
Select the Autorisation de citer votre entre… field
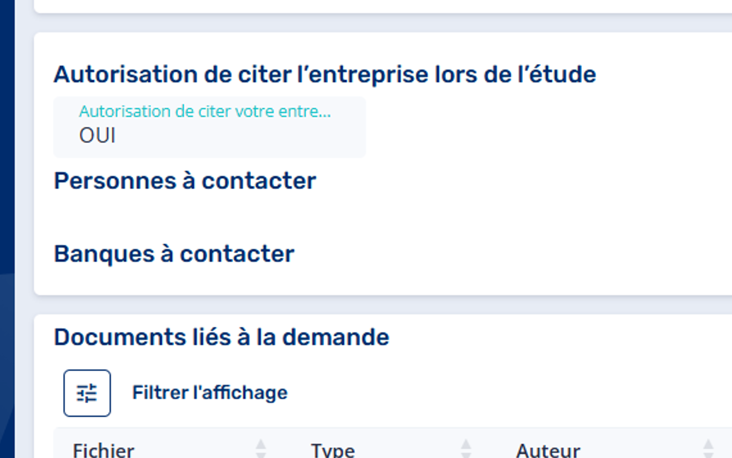pyautogui.click(x=209, y=127)
